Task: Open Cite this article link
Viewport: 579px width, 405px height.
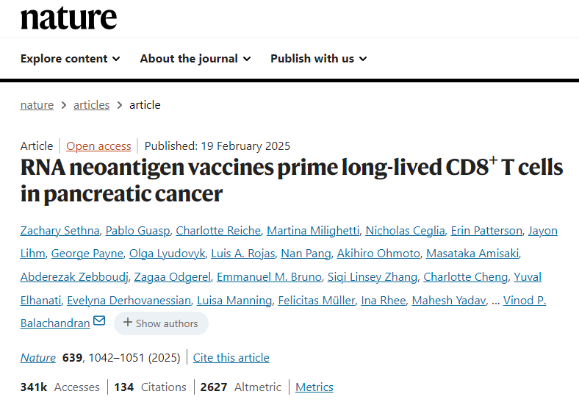Action: point(231,358)
